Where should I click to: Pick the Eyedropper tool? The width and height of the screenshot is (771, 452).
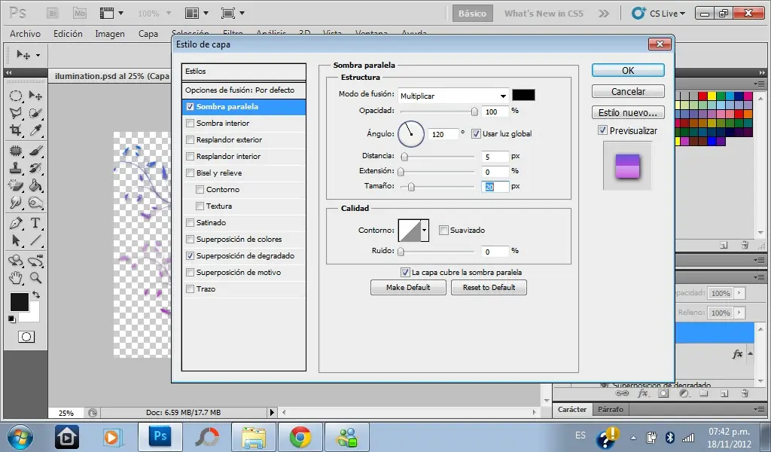coord(35,130)
